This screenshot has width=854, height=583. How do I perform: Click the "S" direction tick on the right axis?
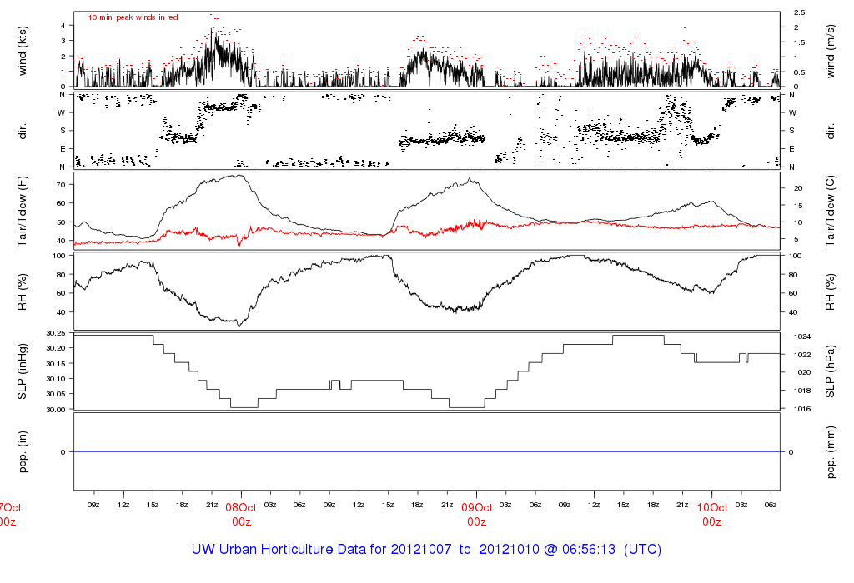coord(792,131)
